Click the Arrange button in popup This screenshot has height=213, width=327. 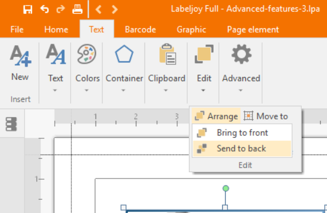(216, 116)
